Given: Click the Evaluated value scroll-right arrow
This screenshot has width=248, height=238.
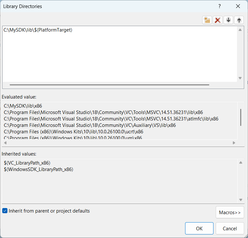Looking at the screenshot, I should click(x=234, y=143).
